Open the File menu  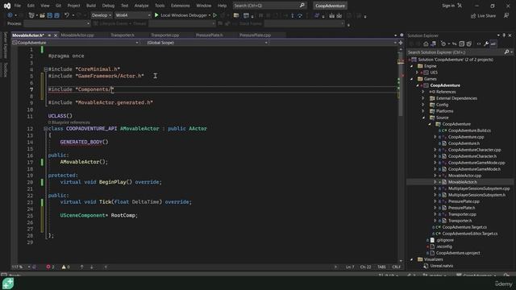(18, 6)
